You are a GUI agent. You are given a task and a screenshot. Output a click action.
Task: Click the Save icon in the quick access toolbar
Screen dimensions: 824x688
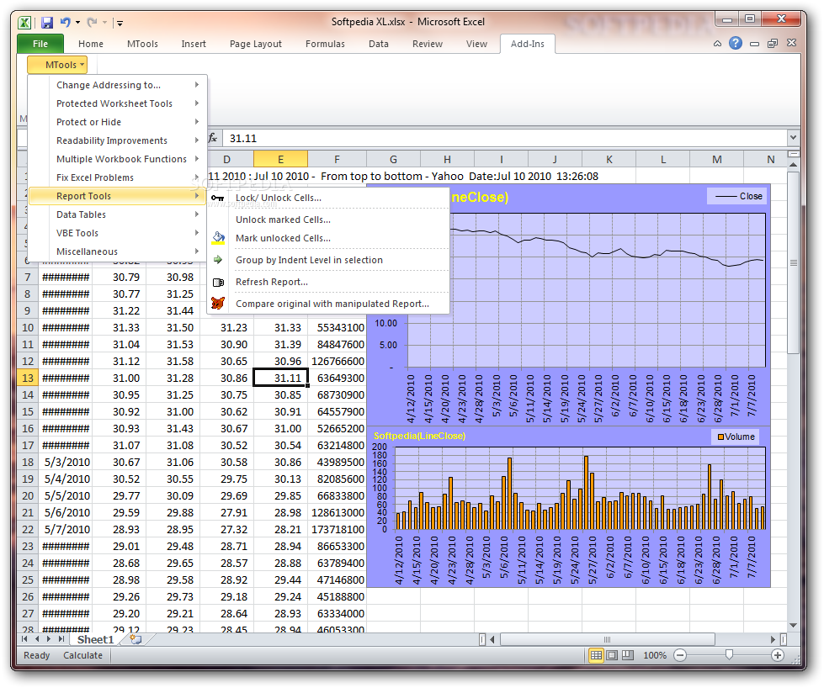[47, 22]
